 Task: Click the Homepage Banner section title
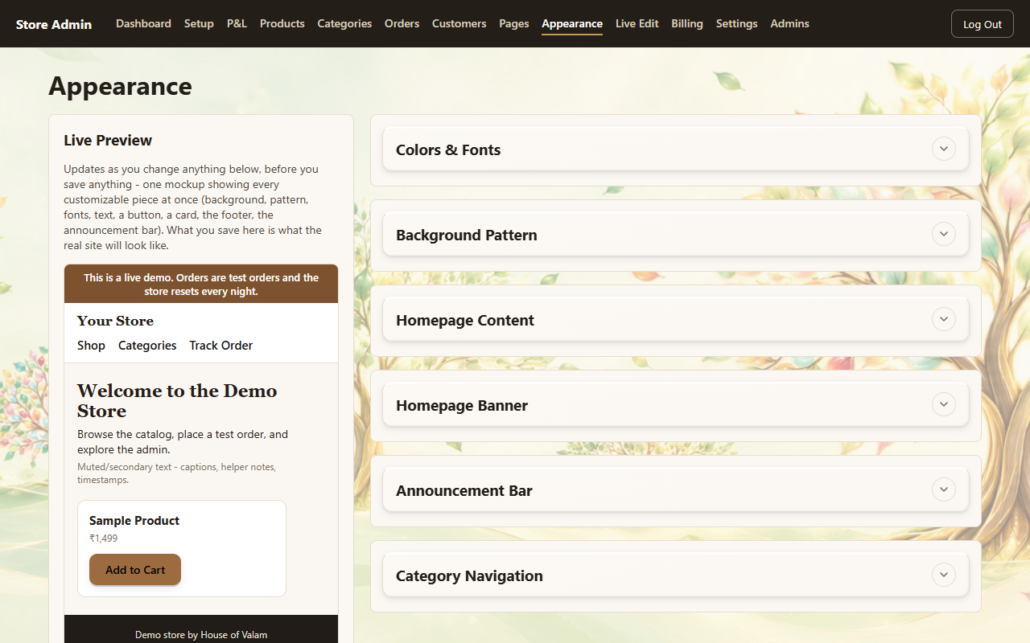462,405
